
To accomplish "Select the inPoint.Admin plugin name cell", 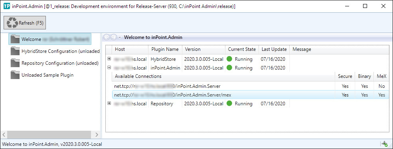I will 166,68.
